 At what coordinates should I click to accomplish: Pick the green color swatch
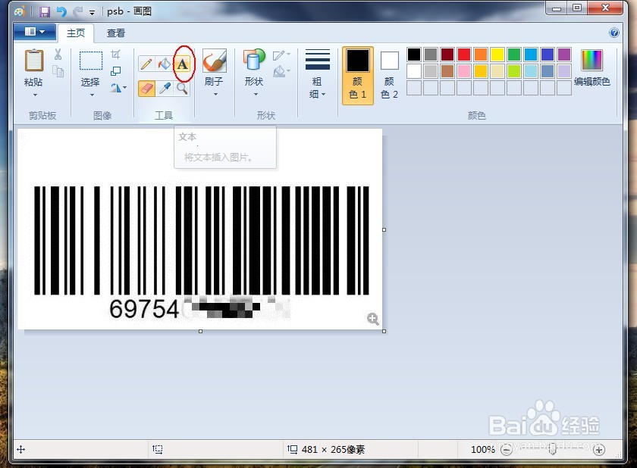514,55
